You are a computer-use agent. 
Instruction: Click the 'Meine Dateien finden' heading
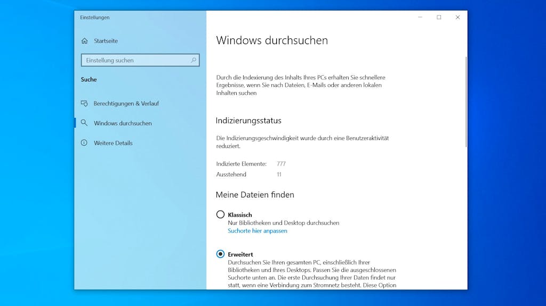tap(255, 195)
